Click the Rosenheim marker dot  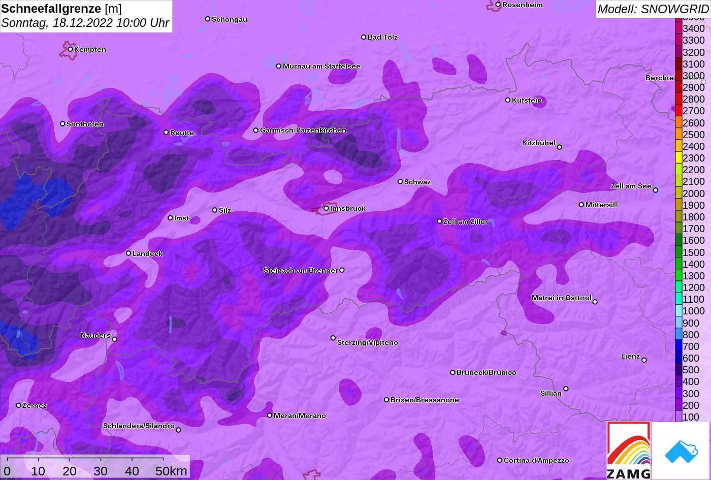click(x=498, y=5)
